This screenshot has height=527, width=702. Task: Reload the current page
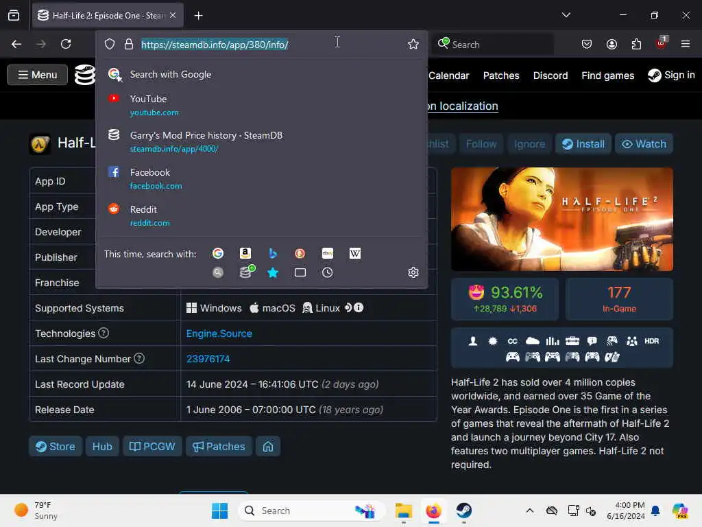pos(66,44)
